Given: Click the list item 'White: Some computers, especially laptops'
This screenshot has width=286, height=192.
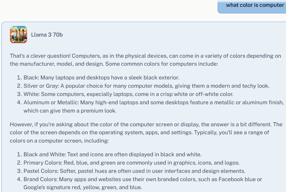Looking at the screenshot, I should coord(128,94).
